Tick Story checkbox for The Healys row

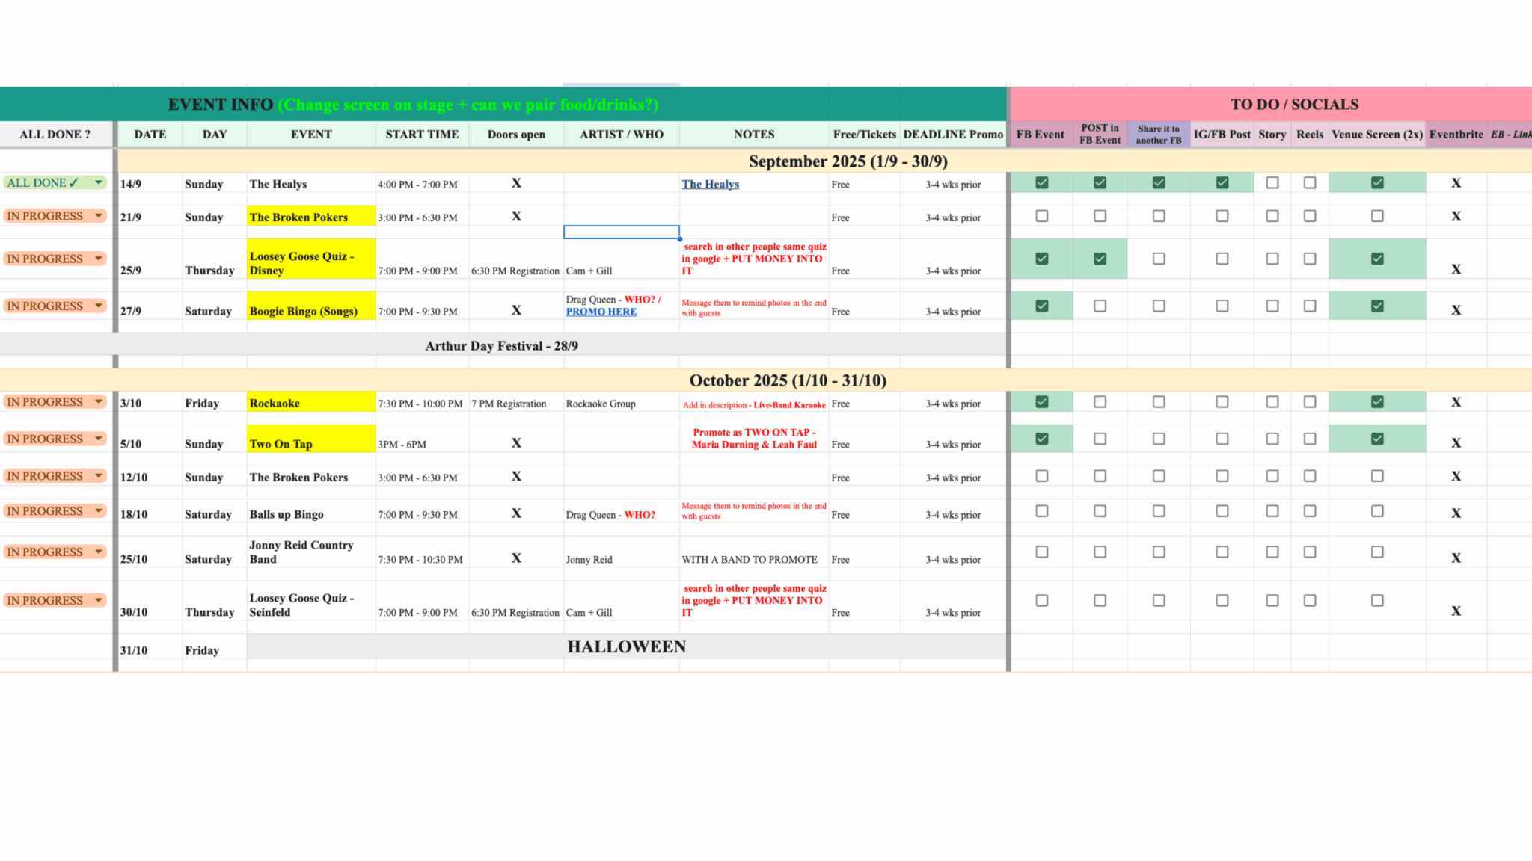coord(1272,182)
